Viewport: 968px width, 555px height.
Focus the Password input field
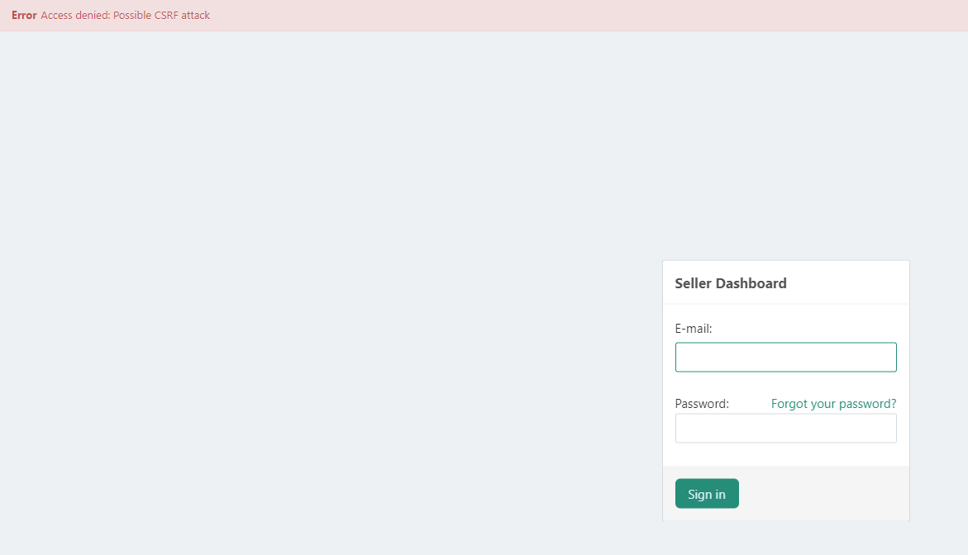tap(785, 429)
